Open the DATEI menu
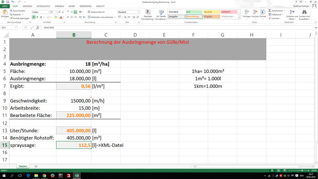Image resolution: width=318 pixels, height=179 pixels. coord(5,6)
